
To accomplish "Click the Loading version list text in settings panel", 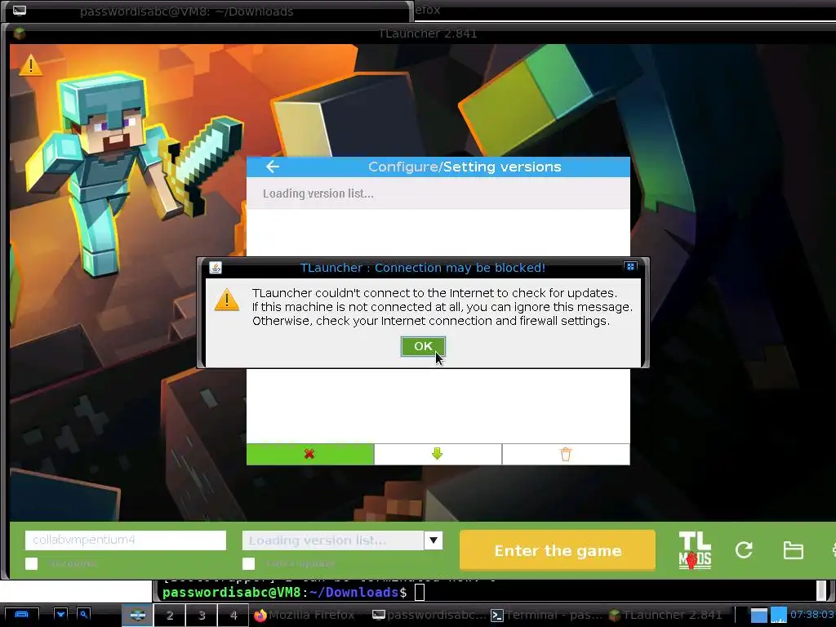I will point(318,193).
